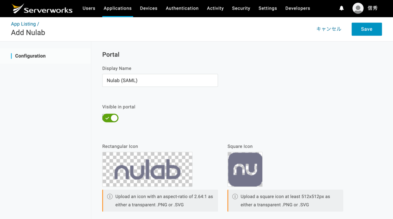The height and width of the screenshot is (219, 393).
Task: Click the Serverworks logo
Action: (42, 8)
